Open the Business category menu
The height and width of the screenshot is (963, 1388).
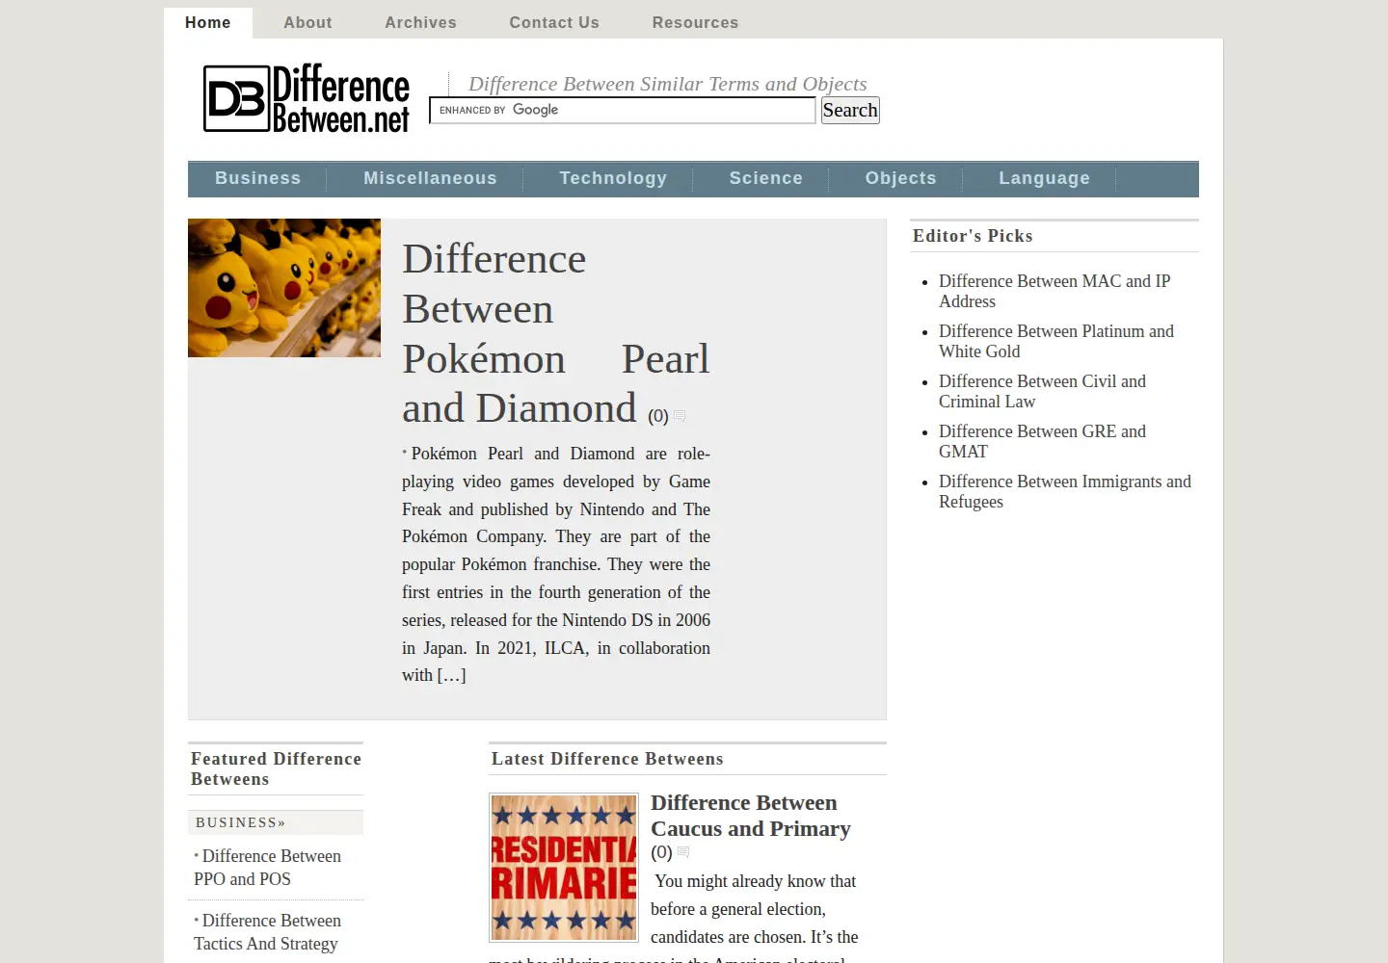pos(257,178)
